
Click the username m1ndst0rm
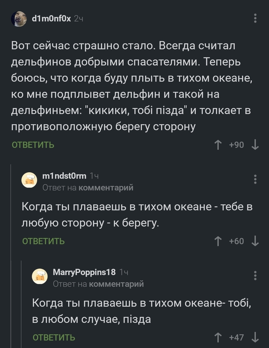[58, 177]
